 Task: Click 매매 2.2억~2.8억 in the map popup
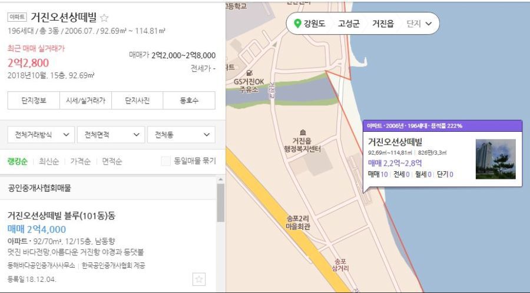(395, 164)
